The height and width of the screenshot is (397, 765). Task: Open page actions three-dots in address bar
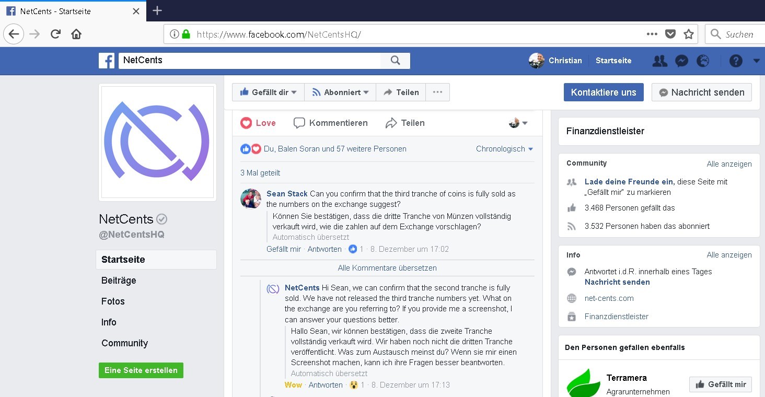(x=652, y=34)
